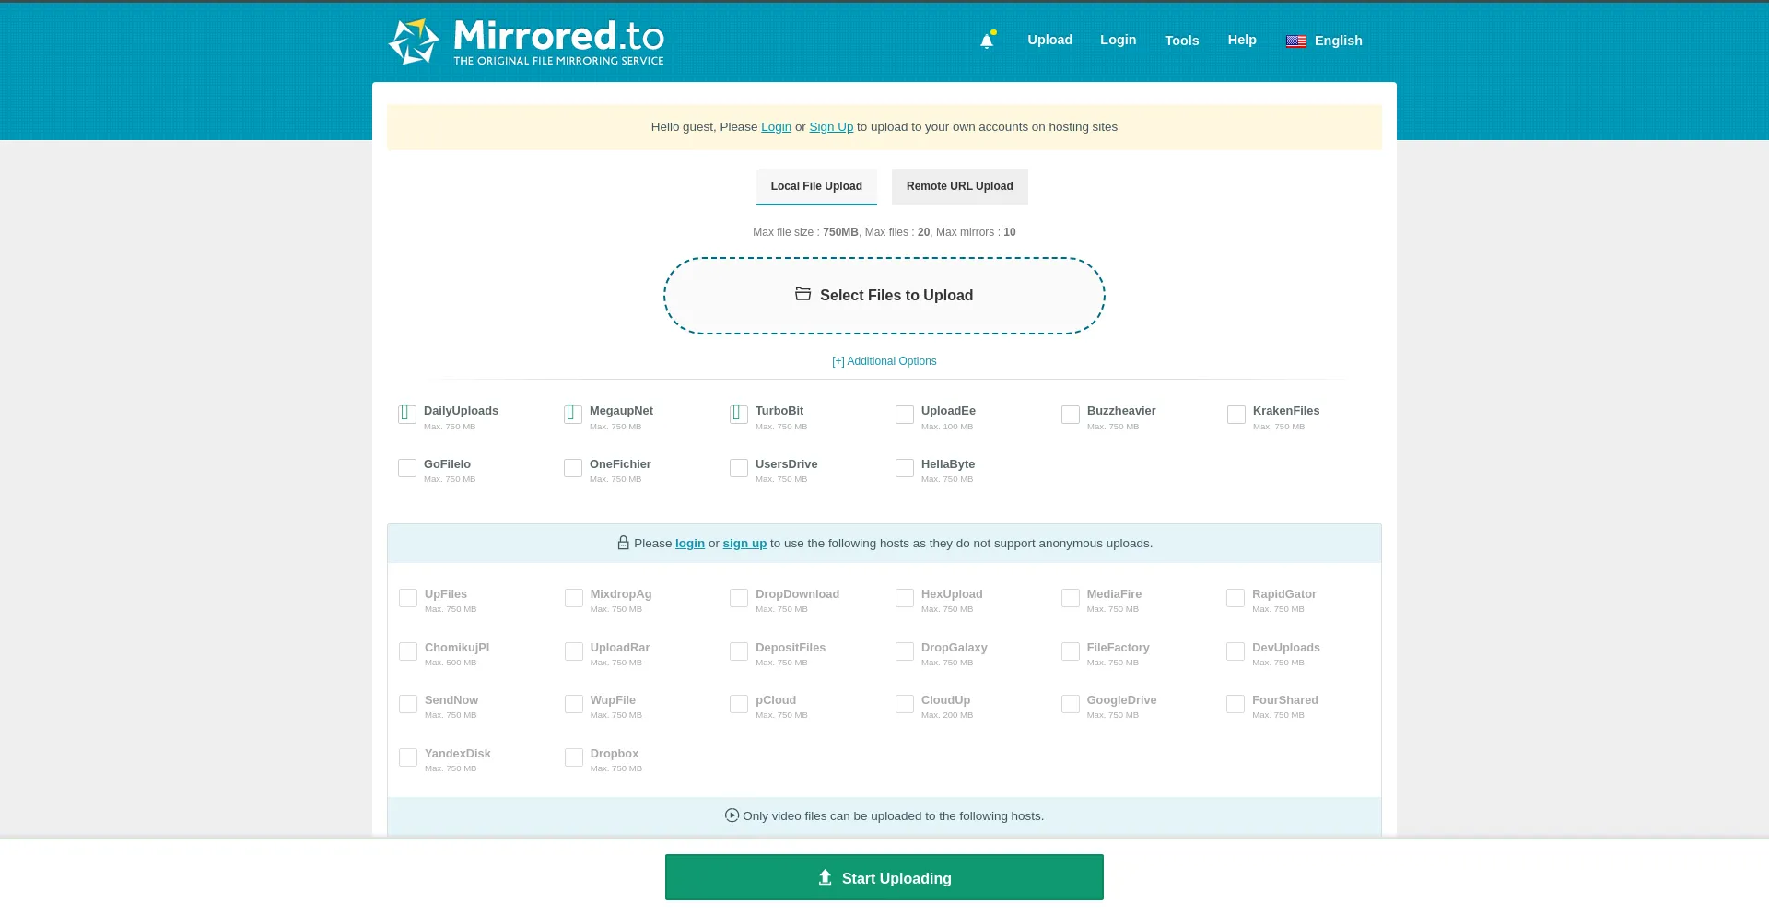Follow the Login link in guest banner

pyautogui.click(x=776, y=127)
